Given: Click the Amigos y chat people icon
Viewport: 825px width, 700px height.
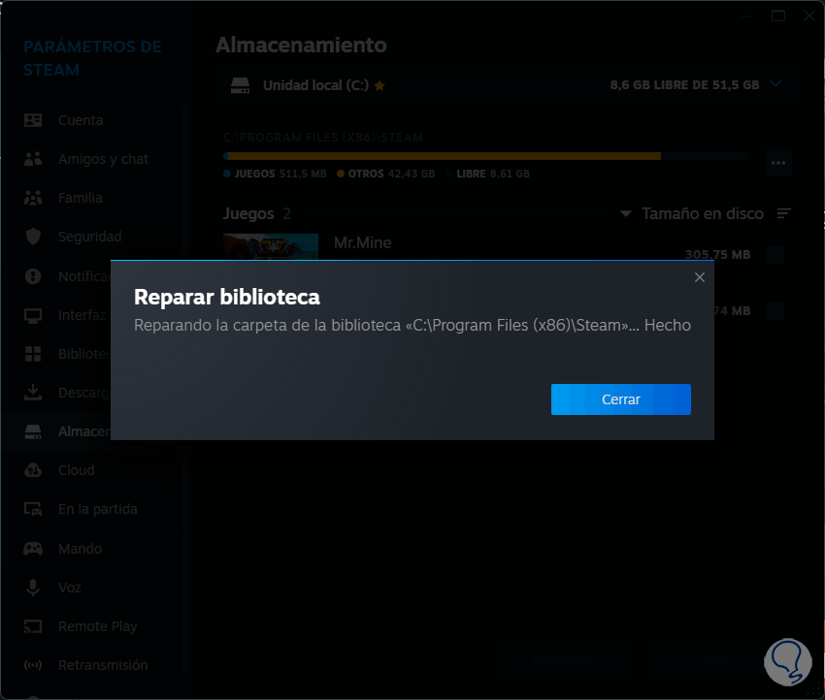Looking at the screenshot, I should (33, 159).
